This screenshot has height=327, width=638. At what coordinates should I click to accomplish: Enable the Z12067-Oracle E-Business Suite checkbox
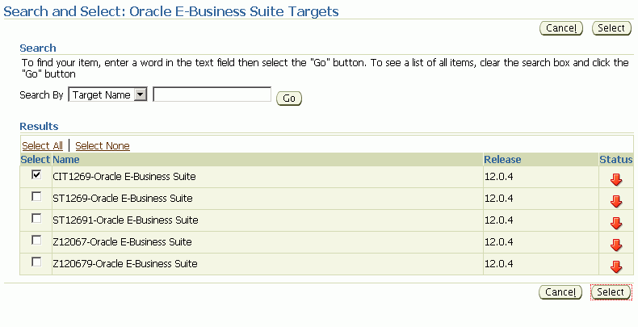pyautogui.click(x=36, y=241)
